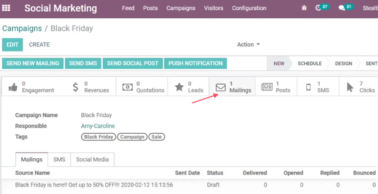The image size is (378, 194).
Task: Select the SCHEDULE stage
Action: [x=310, y=64]
